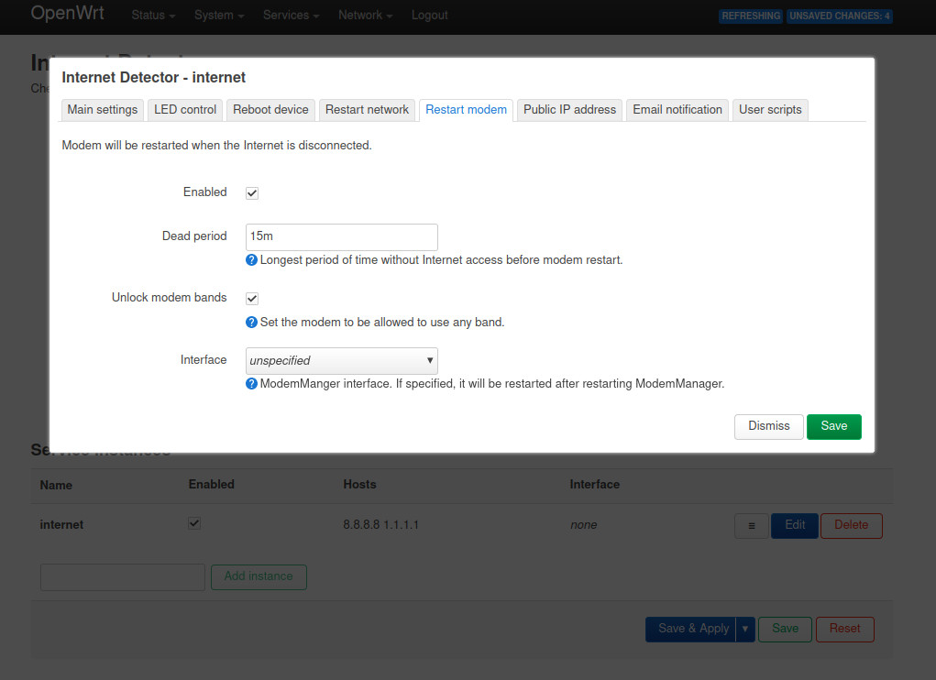This screenshot has width=936, height=680.
Task: Click the Logout link in top bar
Action: (x=429, y=16)
